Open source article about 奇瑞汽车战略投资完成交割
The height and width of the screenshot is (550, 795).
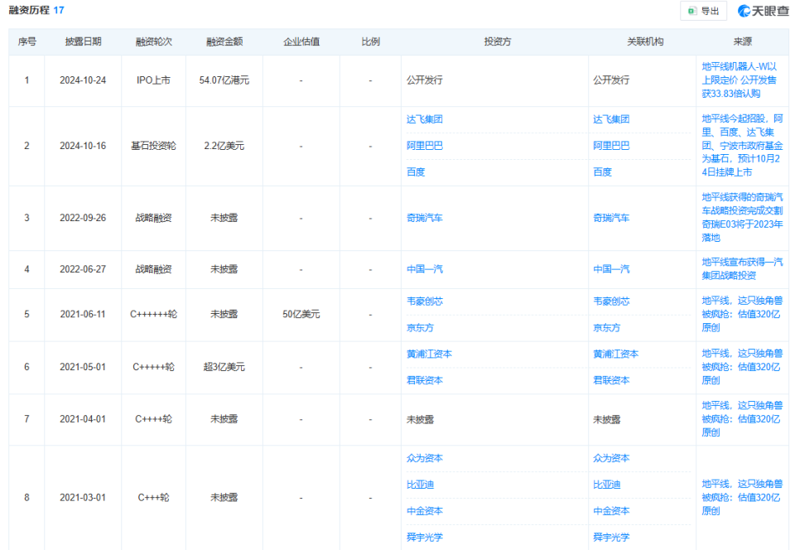[741, 217]
